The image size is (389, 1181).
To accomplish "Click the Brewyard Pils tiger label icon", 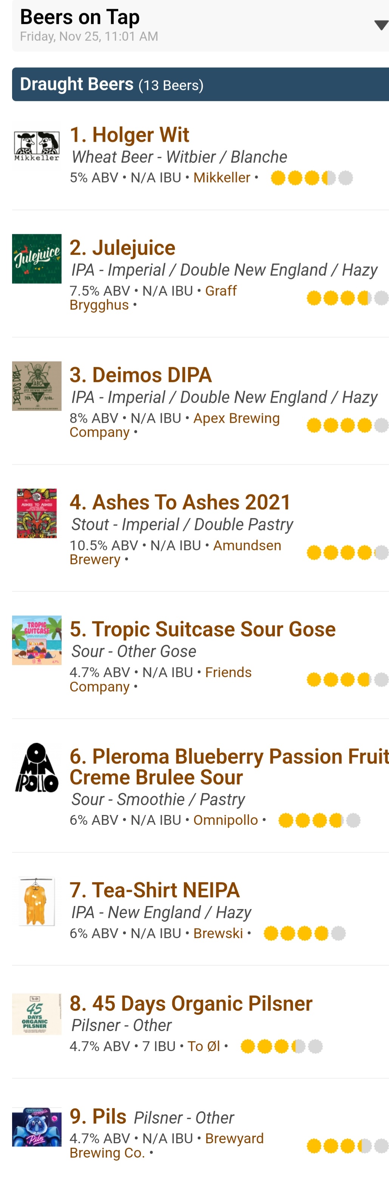I will 37,1127.
